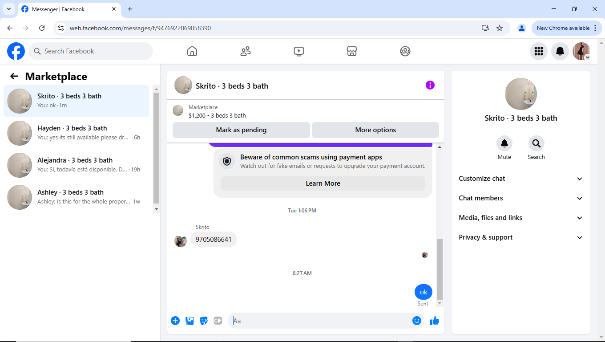Click the More options button
This screenshot has width=605, height=342.
[375, 130]
